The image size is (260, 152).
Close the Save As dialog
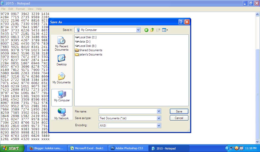[x=187, y=22]
